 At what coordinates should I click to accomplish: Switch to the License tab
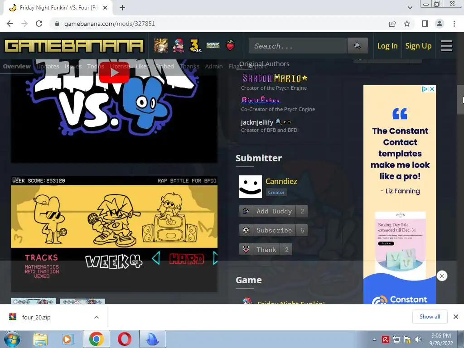120,66
